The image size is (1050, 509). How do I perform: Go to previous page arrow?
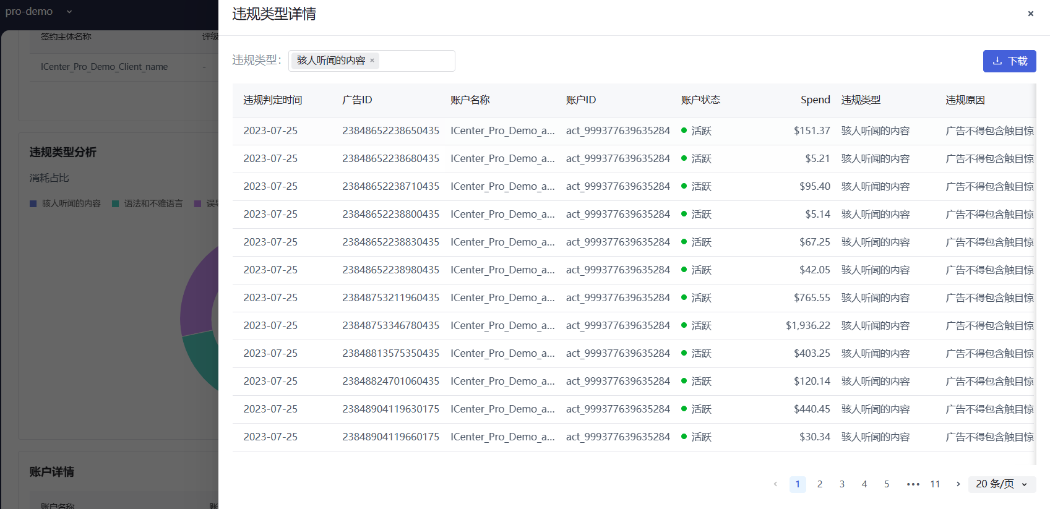(x=775, y=484)
